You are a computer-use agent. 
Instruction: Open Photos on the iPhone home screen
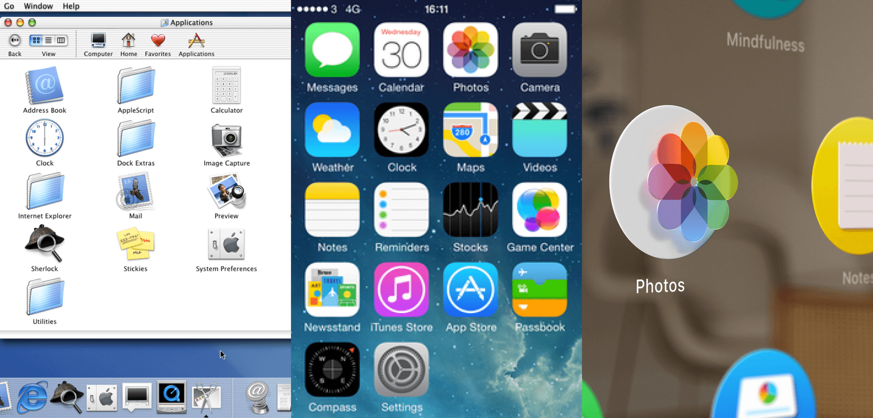coord(471,49)
